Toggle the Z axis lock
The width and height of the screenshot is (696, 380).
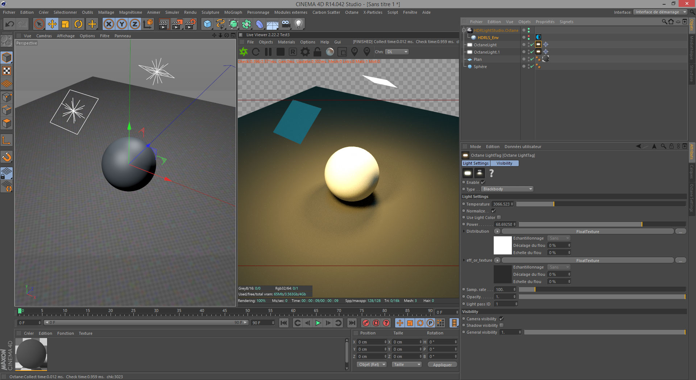(x=135, y=24)
